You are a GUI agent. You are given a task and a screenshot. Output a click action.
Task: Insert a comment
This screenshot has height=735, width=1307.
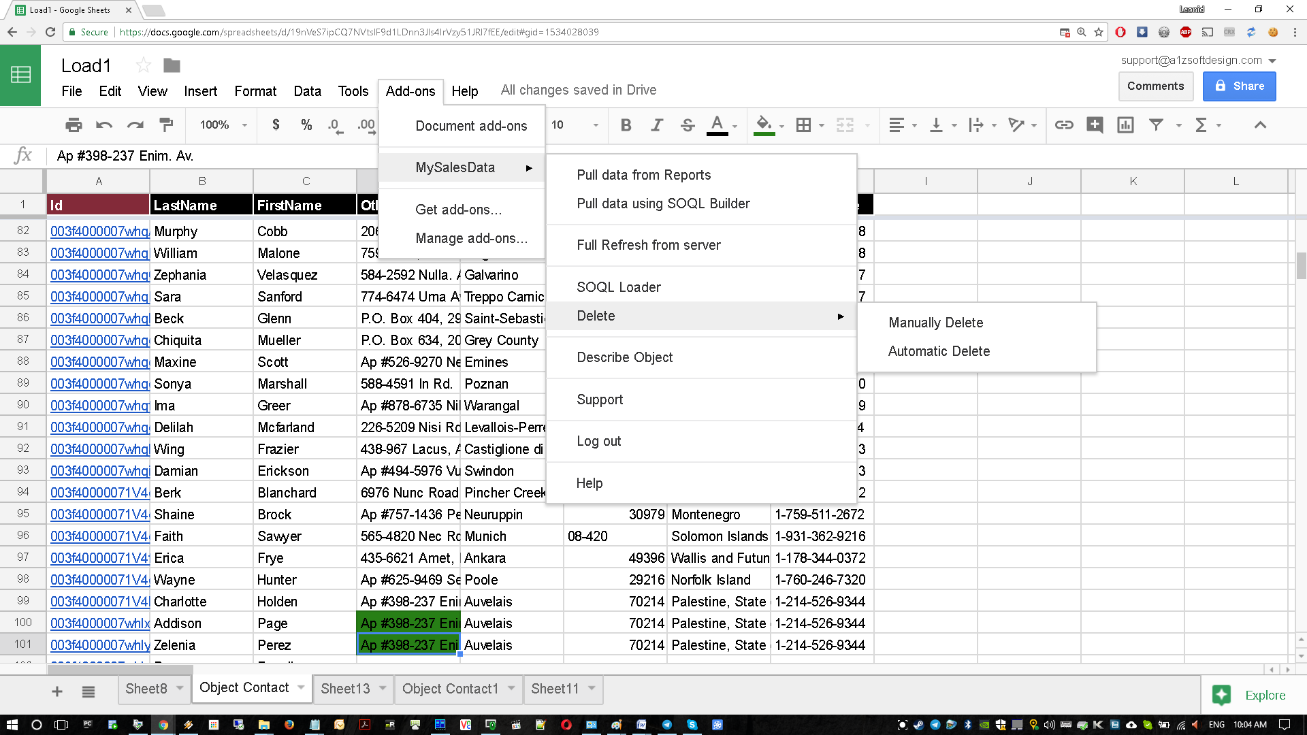click(x=1095, y=125)
